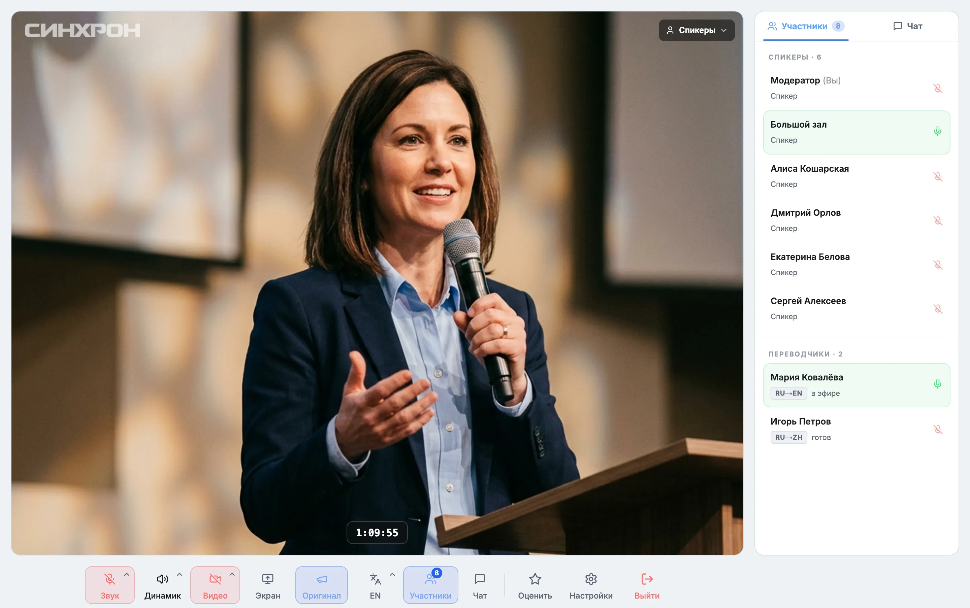Click the СИНХРОН logo
Viewport: 970px width, 608px height.
pos(83,31)
